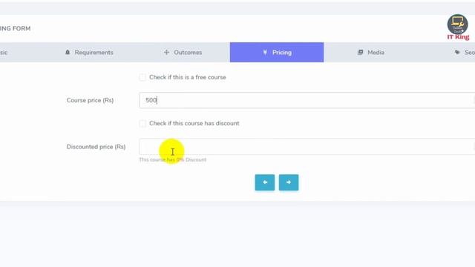Switch to the Outcomes tab
The image size is (475, 267).
click(x=183, y=53)
